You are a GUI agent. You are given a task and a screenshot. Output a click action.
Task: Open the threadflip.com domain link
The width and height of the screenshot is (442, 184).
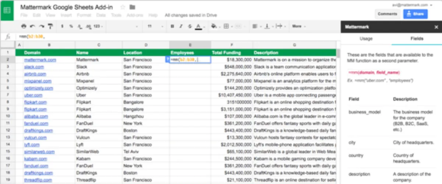[x=38, y=180]
